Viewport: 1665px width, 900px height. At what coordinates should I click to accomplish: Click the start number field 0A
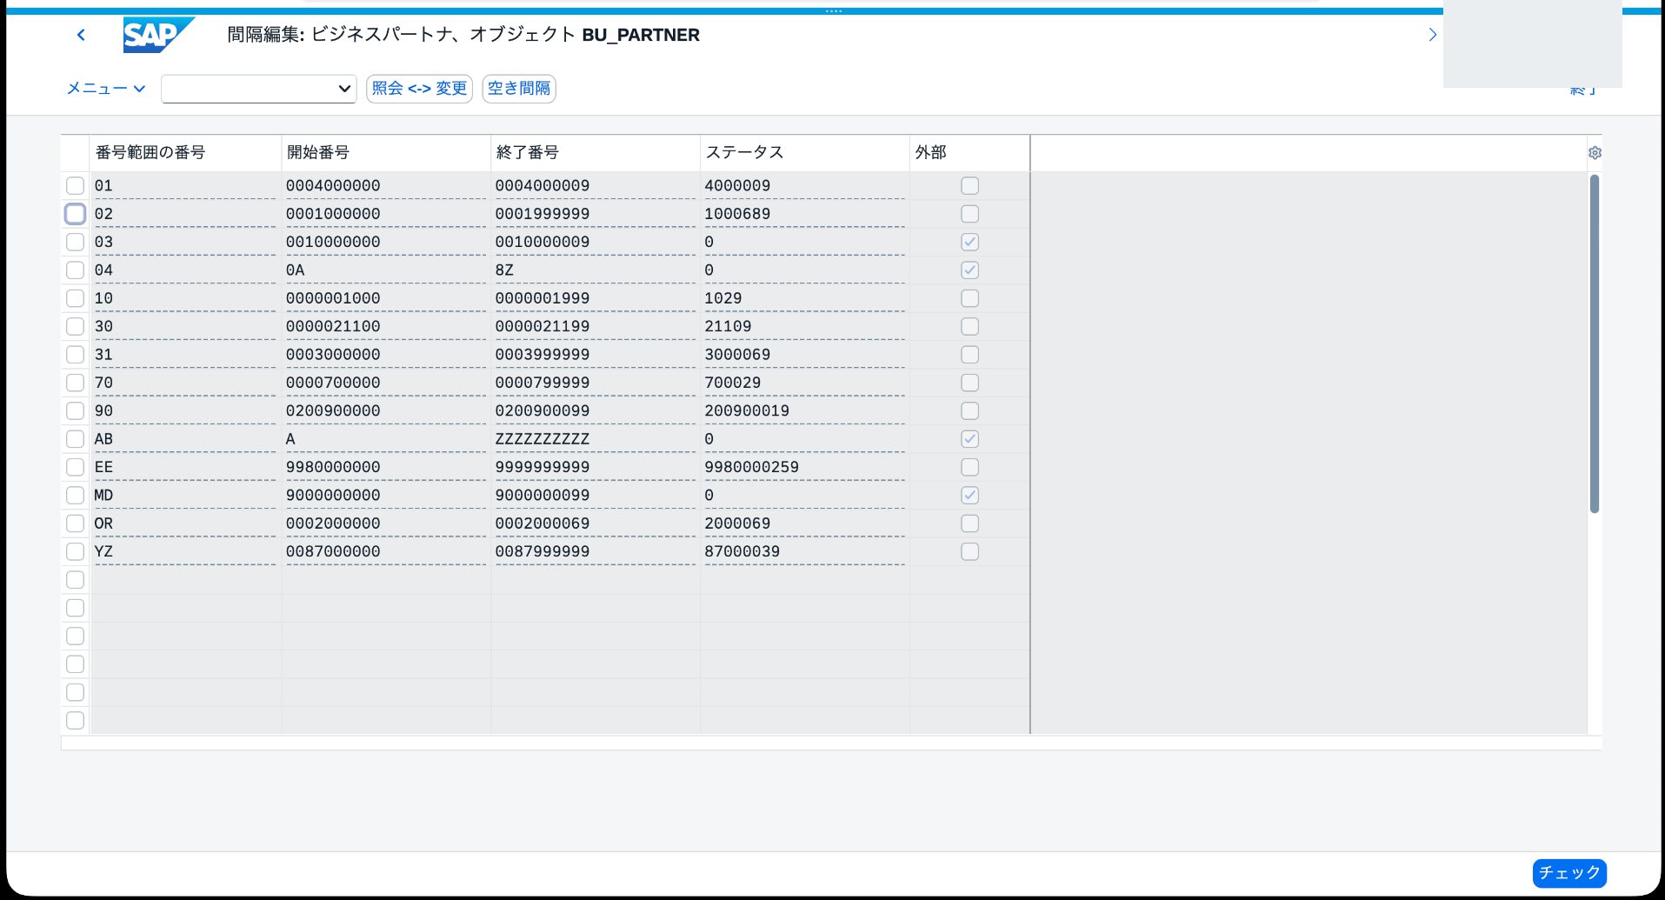(385, 270)
